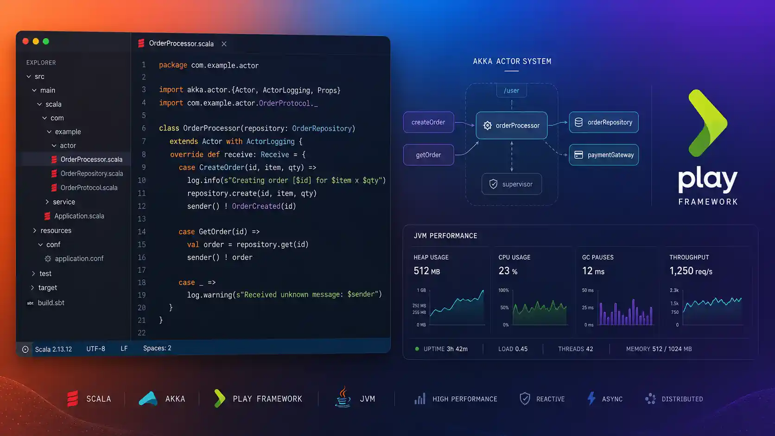Viewport: 775px width, 436px height.
Task: Click the Scala icon on OrderProcessor.scala tab
Action: [141, 44]
